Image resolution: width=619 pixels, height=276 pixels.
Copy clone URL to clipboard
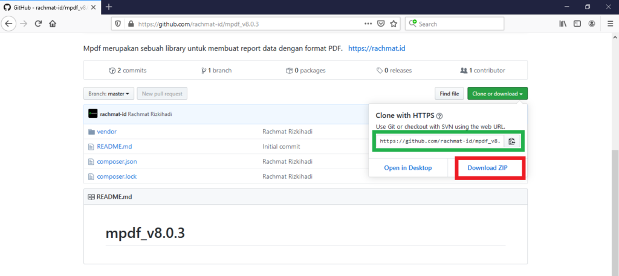[x=511, y=141]
